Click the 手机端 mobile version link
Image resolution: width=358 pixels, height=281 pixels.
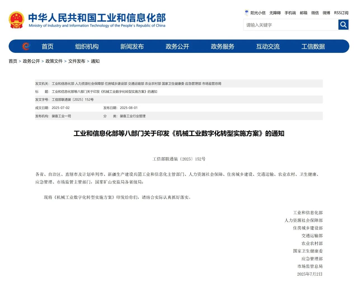pyautogui.click(x=290, y=13)
